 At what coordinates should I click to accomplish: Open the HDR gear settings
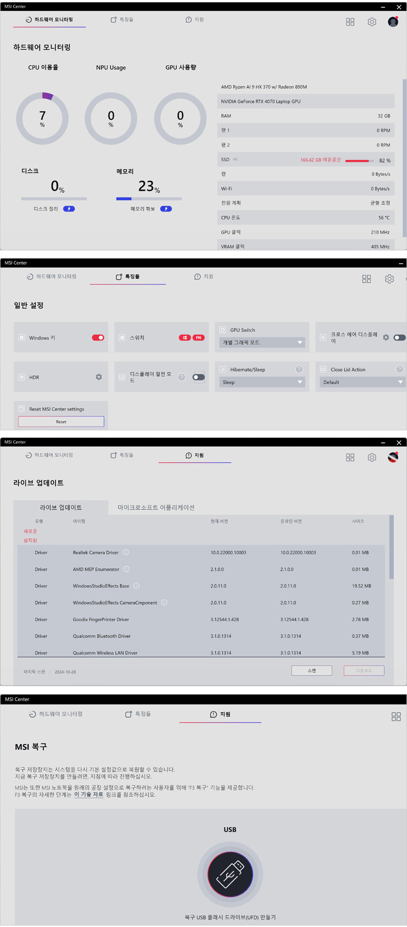pyautogui.click(x=99, y=377)
